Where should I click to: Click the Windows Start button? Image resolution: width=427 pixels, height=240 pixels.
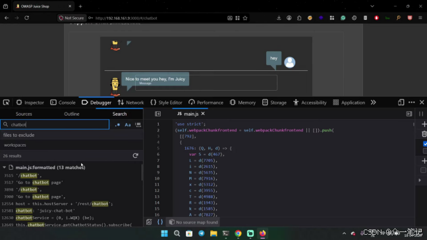pyautogui.click(x=165, y=233)
